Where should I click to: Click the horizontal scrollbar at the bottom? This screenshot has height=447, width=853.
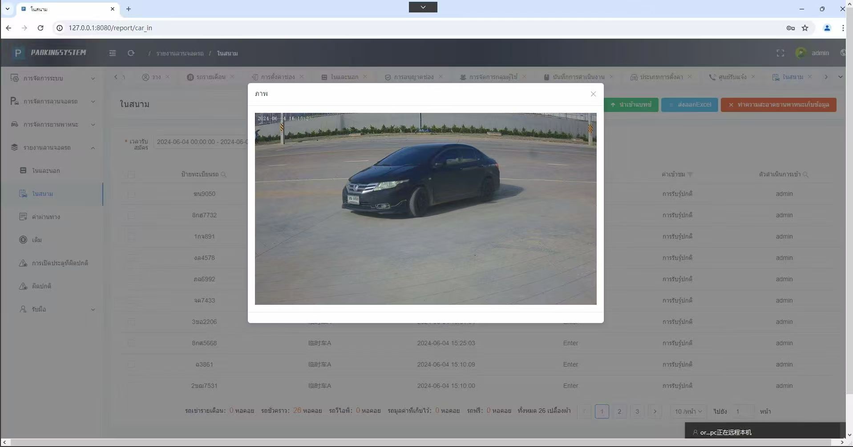click(420, 442)
